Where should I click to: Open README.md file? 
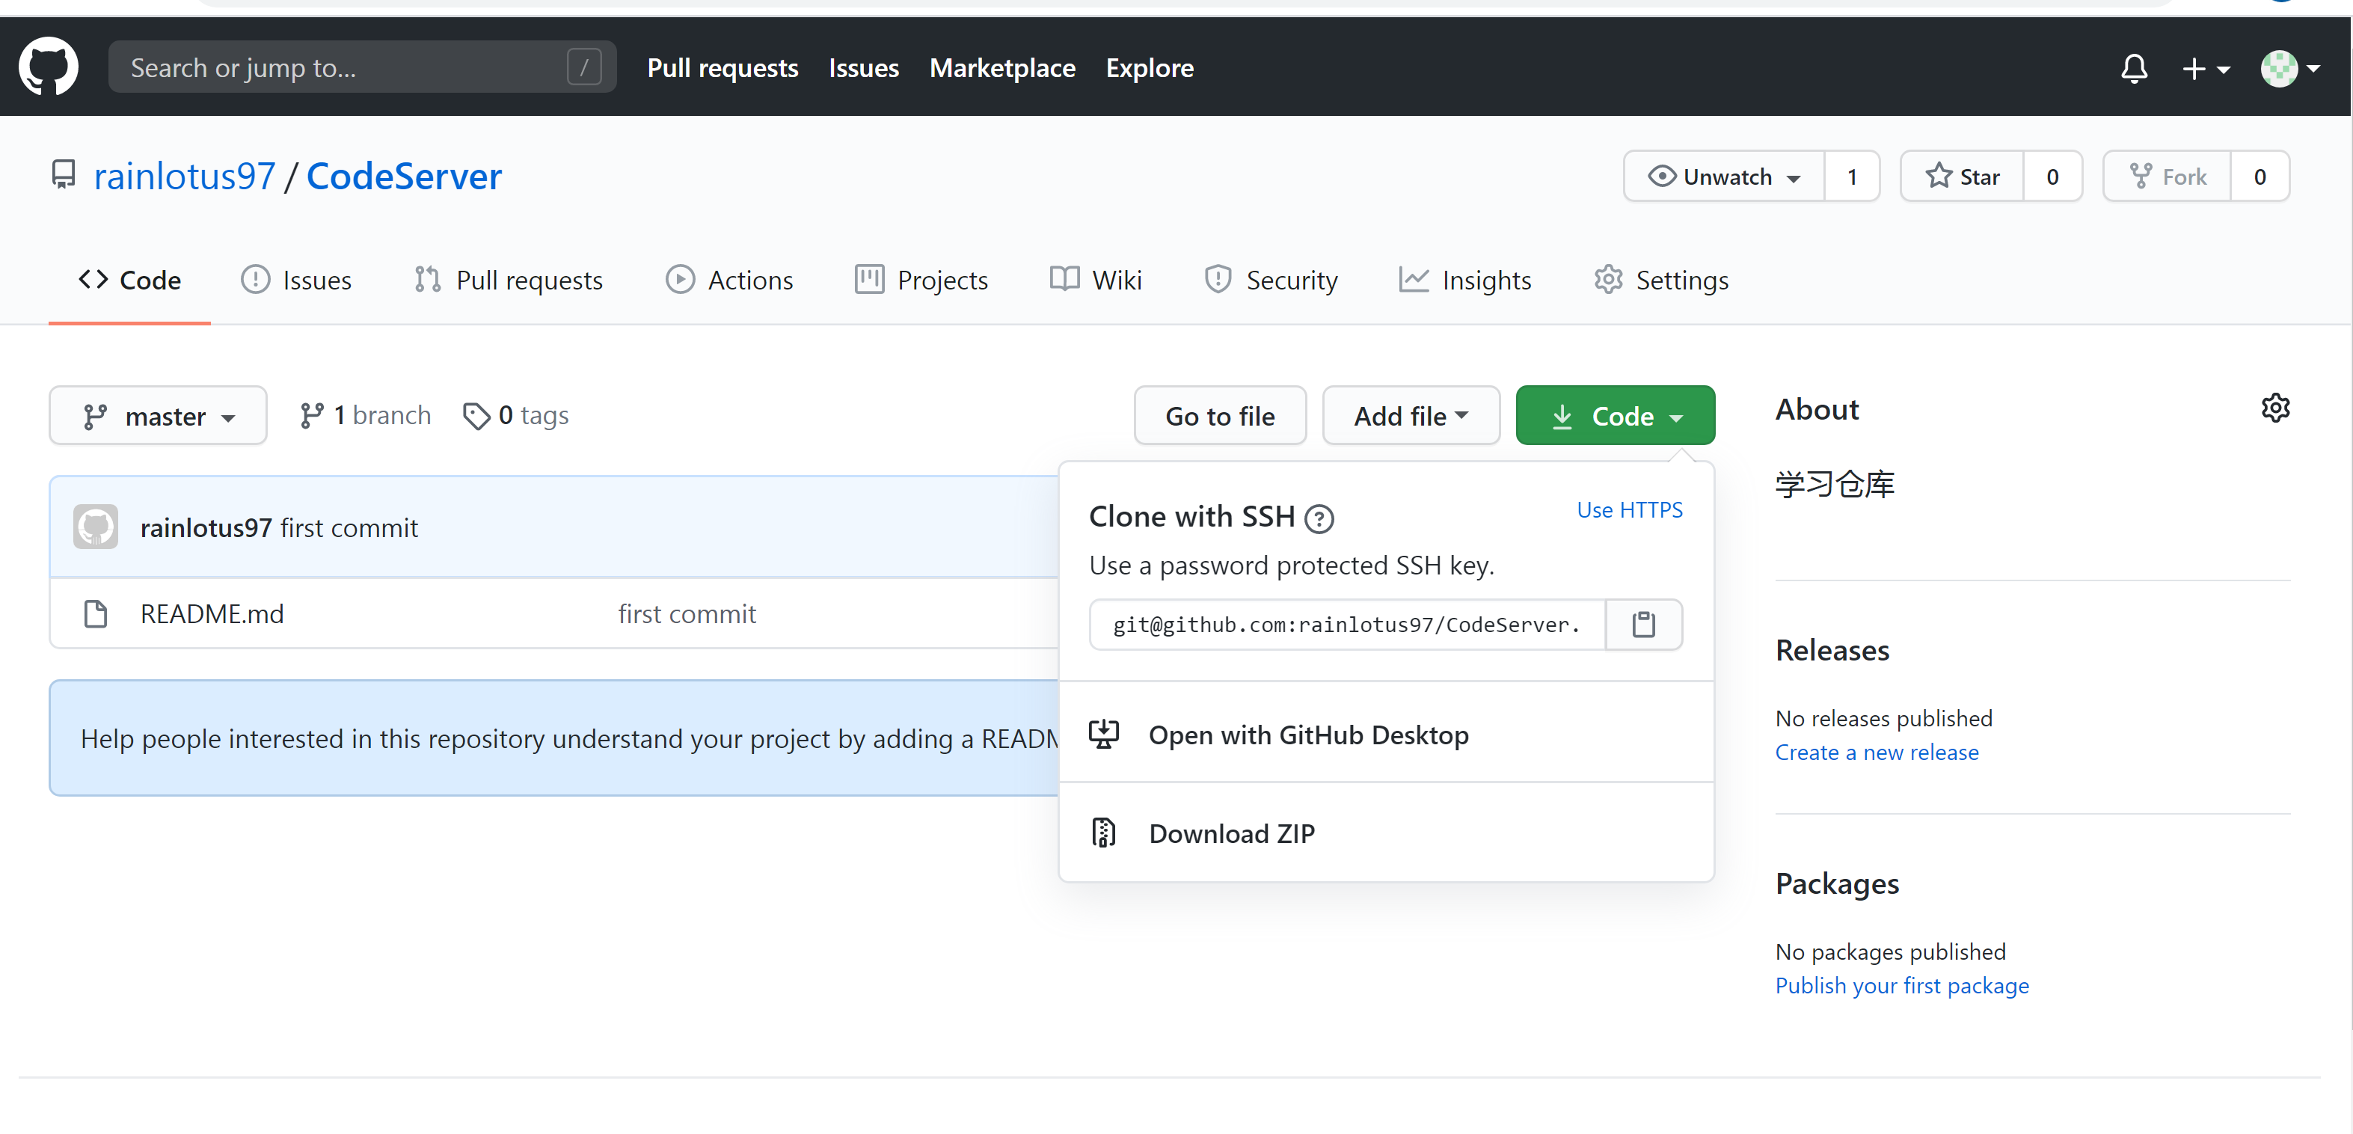[212, 613]
